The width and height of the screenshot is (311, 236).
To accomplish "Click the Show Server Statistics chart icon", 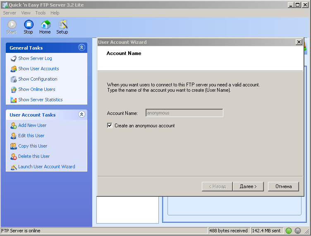I will (x=14, y=100).
